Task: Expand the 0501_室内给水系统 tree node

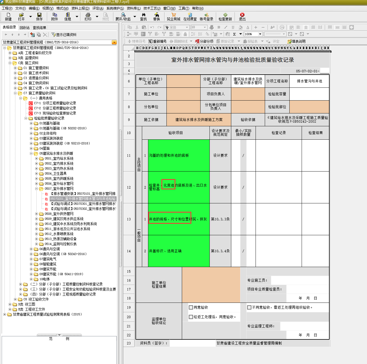Action: pyautogui.click(x=37, y=158)
